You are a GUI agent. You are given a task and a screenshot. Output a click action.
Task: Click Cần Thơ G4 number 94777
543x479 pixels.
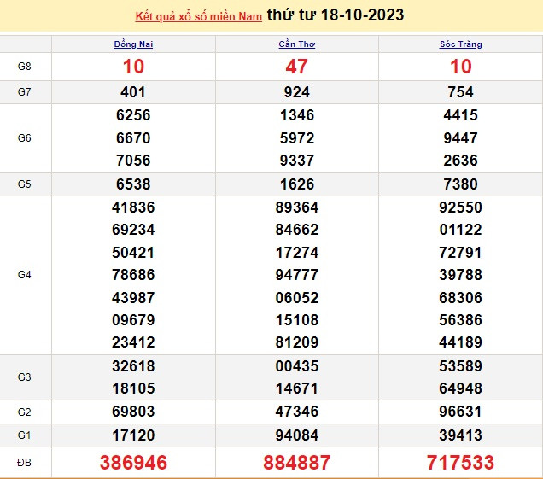pos(297,275)
